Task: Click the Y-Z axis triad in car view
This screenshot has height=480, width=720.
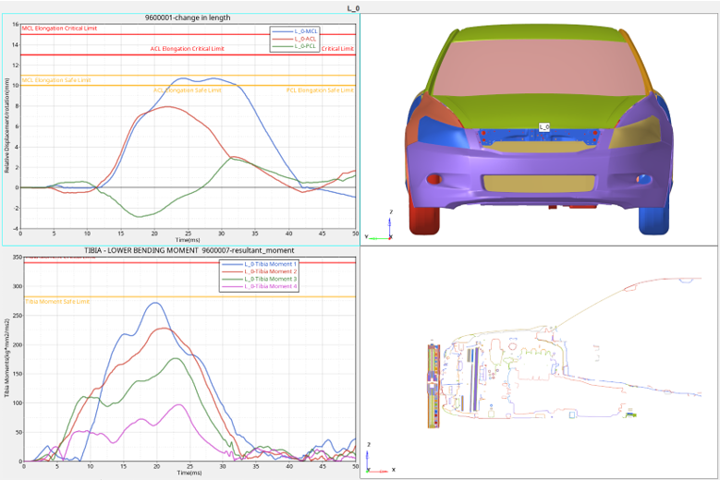Action: point(381,227)
